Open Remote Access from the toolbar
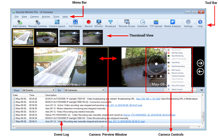The width and height of the screenshot is (218, 139). point(127,22)
